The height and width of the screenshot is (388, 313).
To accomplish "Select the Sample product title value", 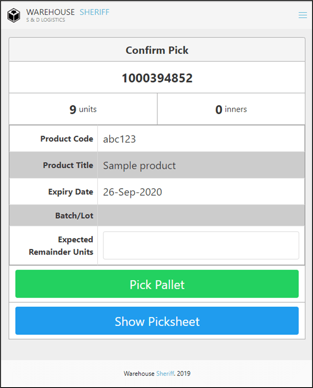I will coord(139,166).
